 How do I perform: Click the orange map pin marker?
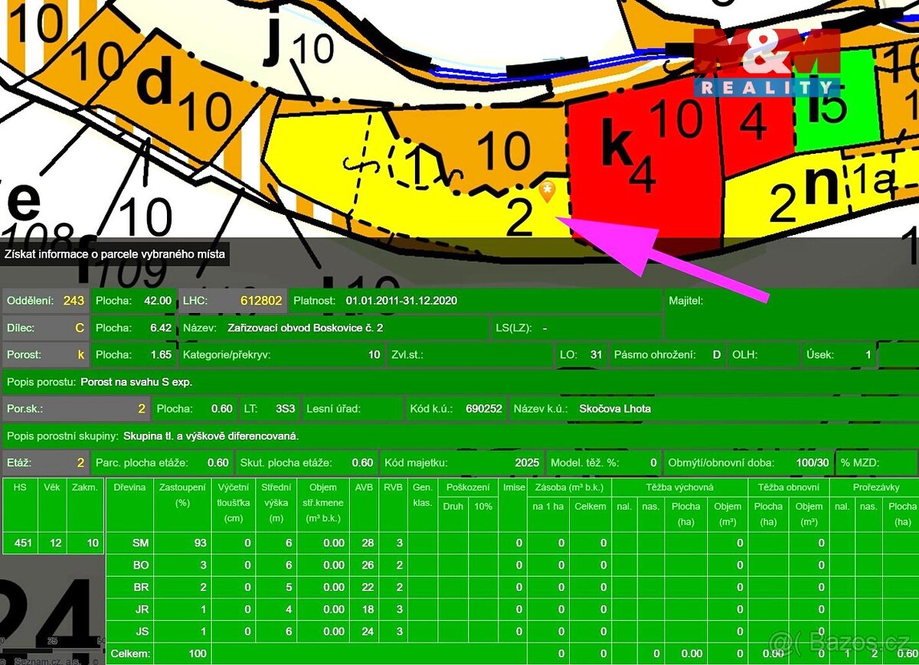[x=546, y=191]
